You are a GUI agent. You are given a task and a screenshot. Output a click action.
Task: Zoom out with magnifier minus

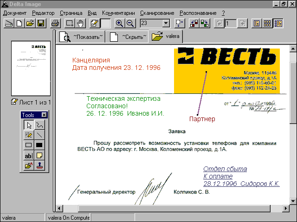tap(130, 24)
